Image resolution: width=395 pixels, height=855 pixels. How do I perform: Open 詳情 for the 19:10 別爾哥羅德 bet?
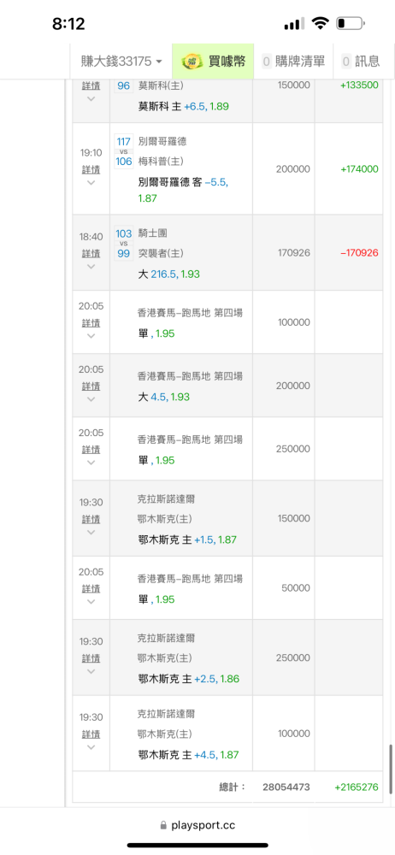[91, 169]
